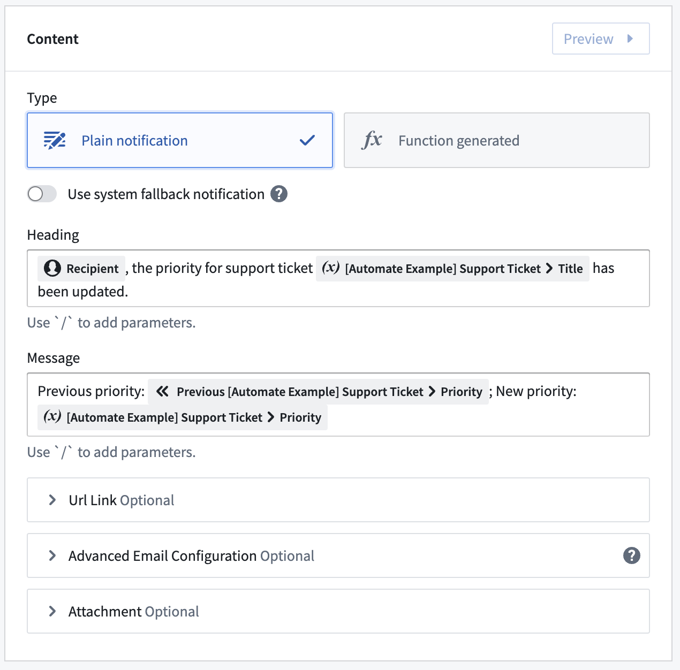Click the Preview button
The image size is (680, 670).
click(x=601, y=39)
